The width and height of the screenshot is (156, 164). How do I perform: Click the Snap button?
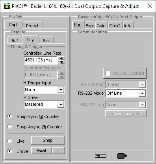[48, 140]
